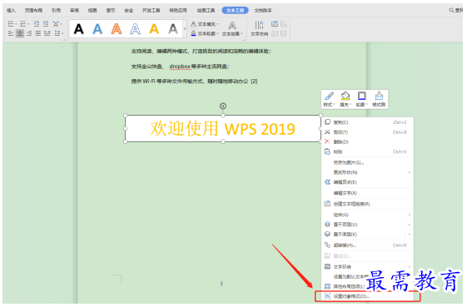Viewport: 467px width, 307px height.
Task: Open the numbered list dropdown arrow
Action: [28, 24]
